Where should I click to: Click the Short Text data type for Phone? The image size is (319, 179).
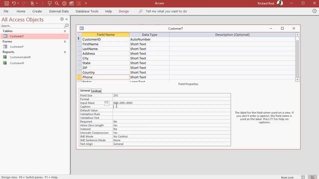pos(150,77)
